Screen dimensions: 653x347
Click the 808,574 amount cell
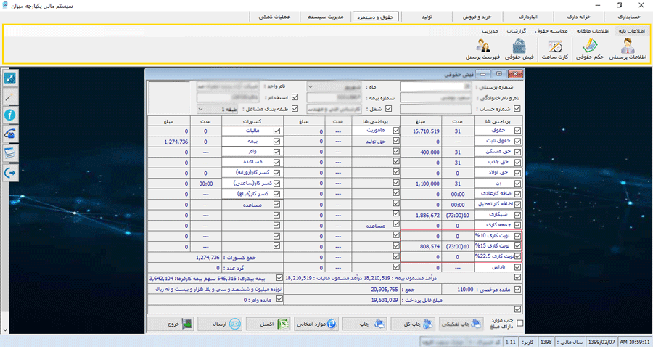pyautogui.click(x=421, y=246)
